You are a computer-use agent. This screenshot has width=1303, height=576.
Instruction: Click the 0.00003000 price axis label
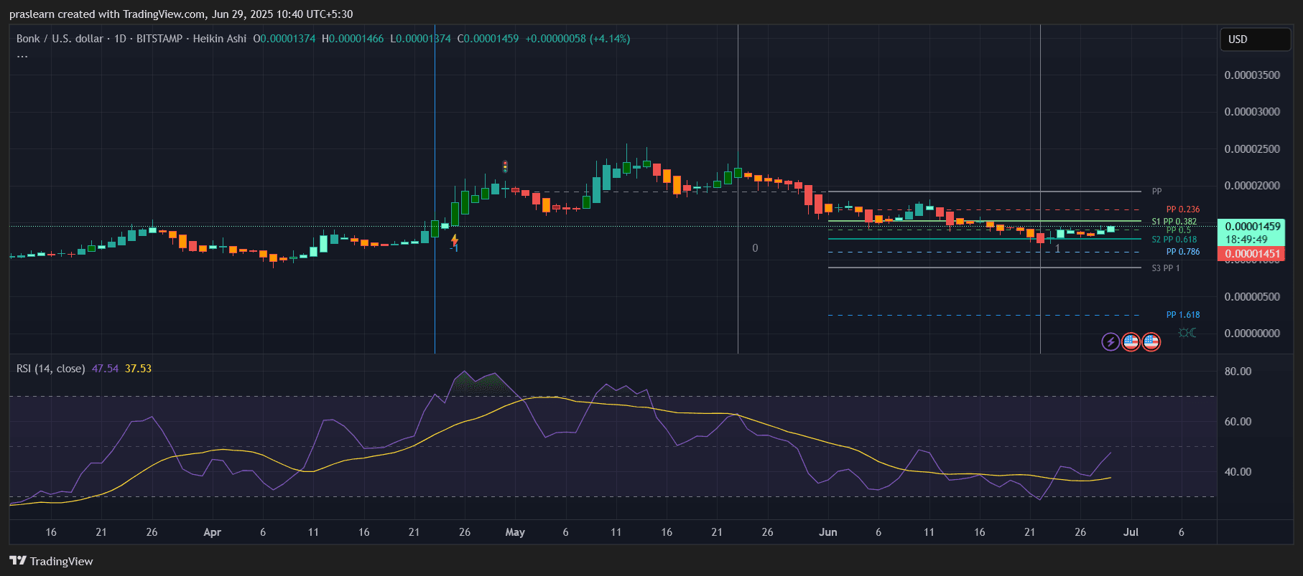[x=1252, y=112]
